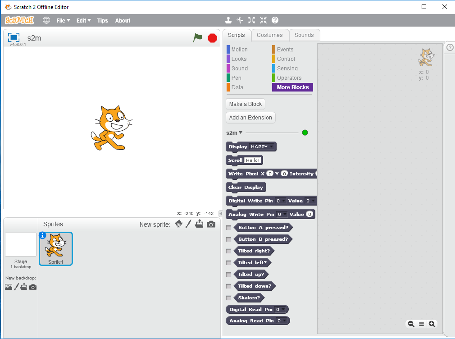The width and height of the screenshot is (455, 339).
Task: Open the File menu
Action: pyautogui.click(x=63, y=21)
